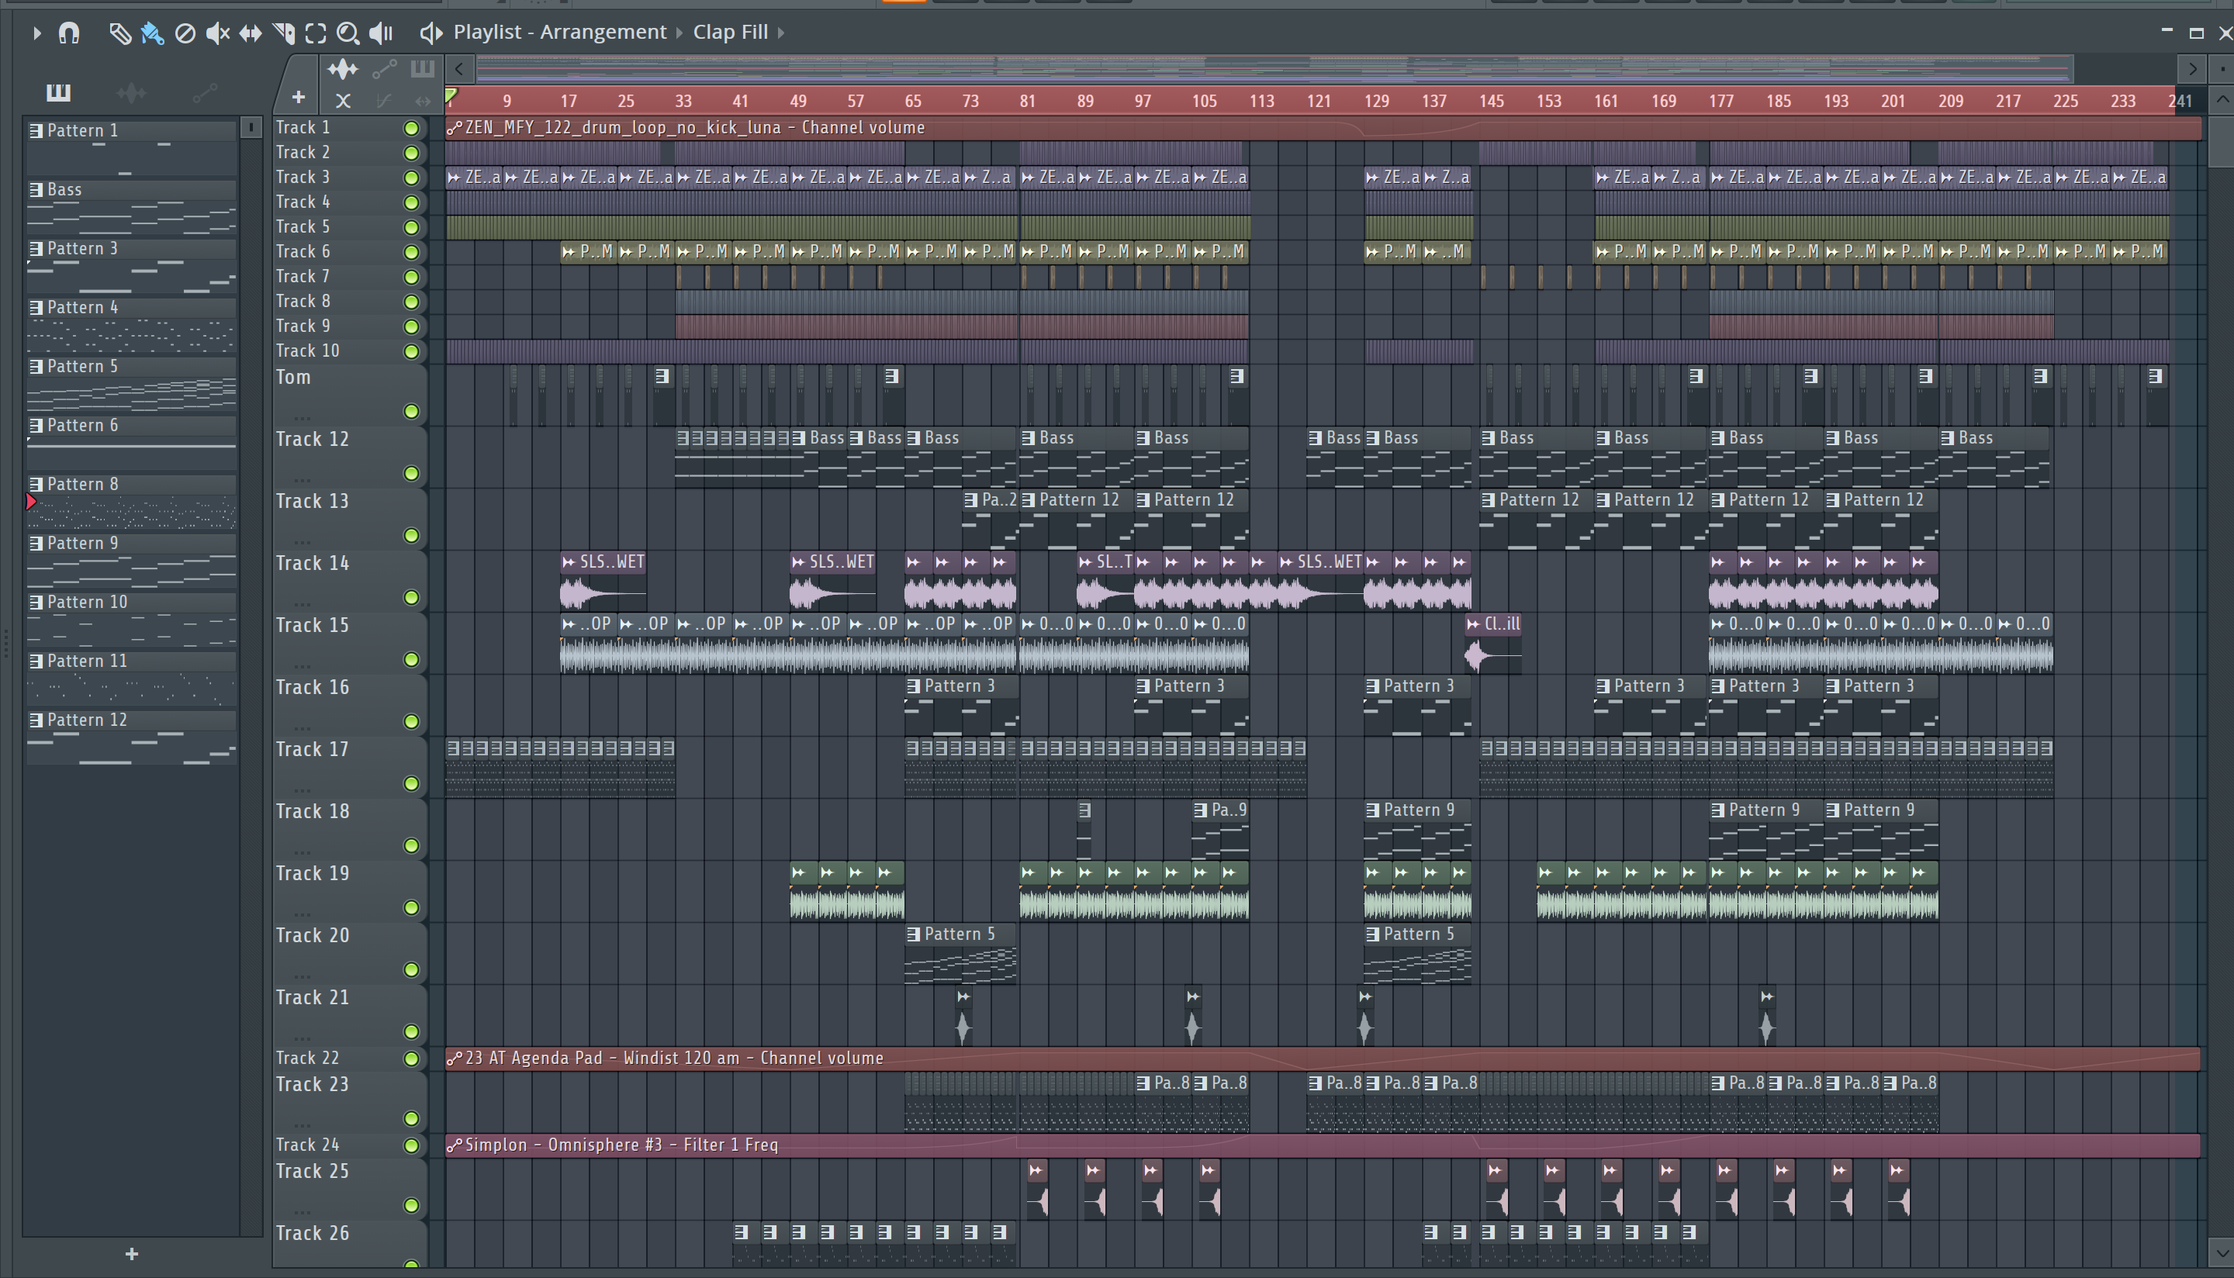Screen dimensions: 2234x1278
Task: Click the plus button above track list
Action: coord(299,98)
